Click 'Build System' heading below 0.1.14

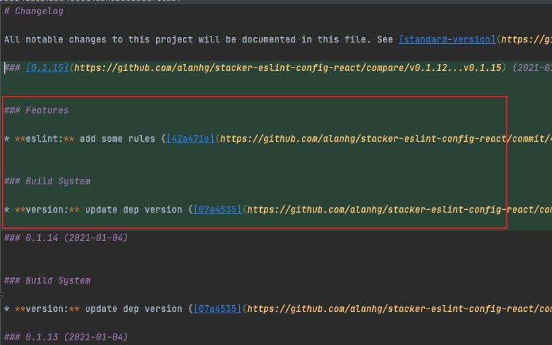[x=47, y=280]
